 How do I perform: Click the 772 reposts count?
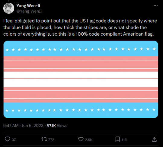click(51, 140)
